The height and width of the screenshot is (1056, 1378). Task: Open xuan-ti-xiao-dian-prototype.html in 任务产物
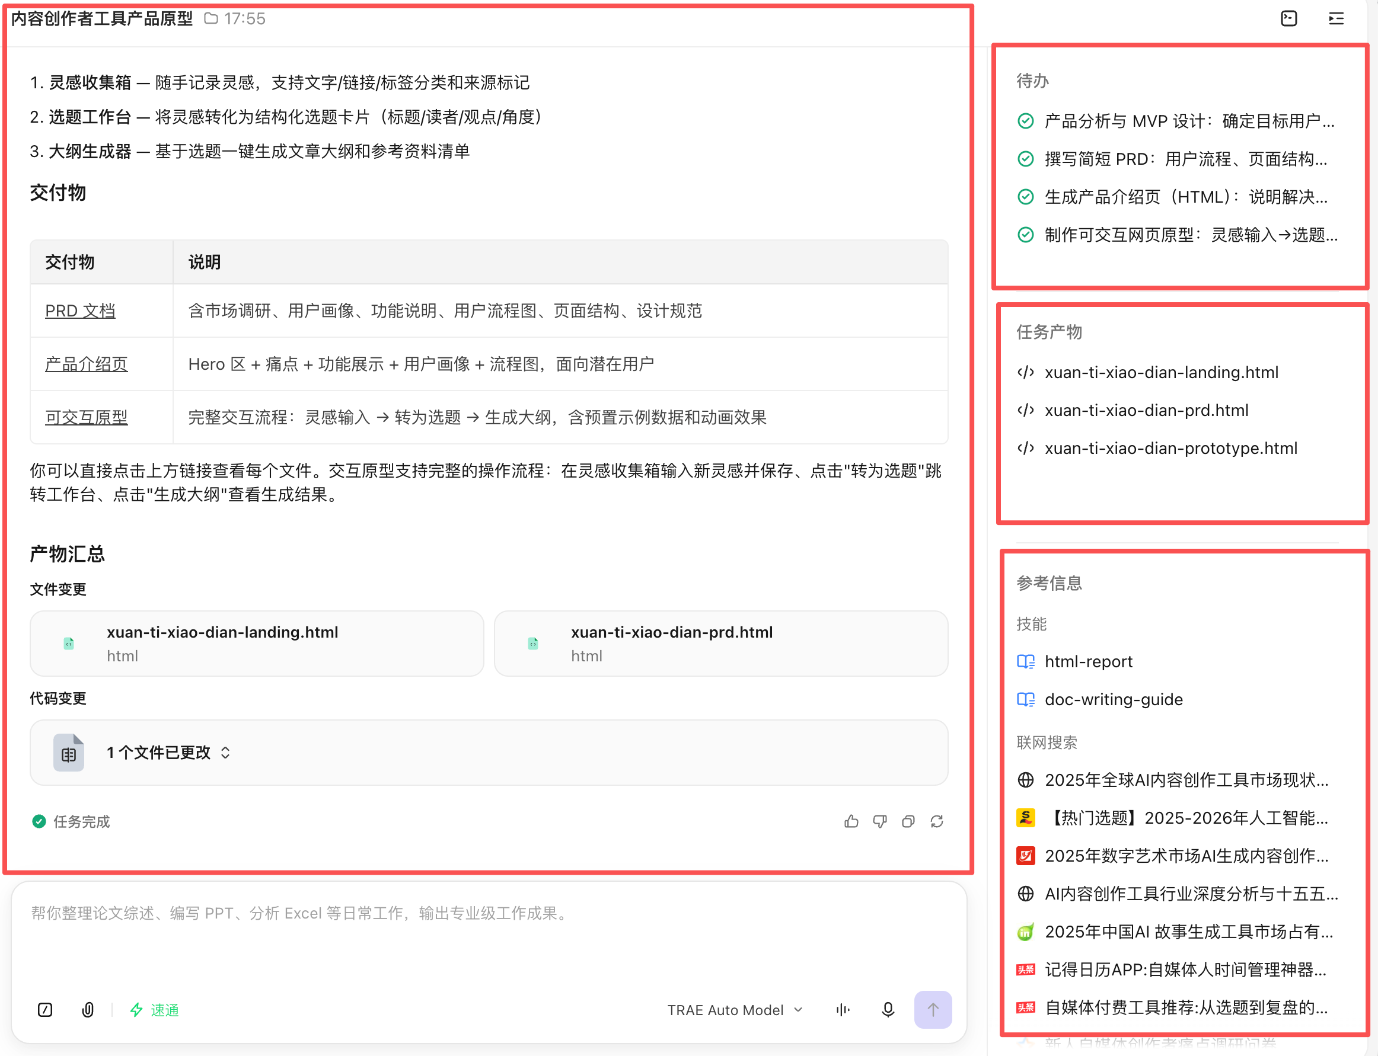pyautogui.click(x=1158, y=449)
